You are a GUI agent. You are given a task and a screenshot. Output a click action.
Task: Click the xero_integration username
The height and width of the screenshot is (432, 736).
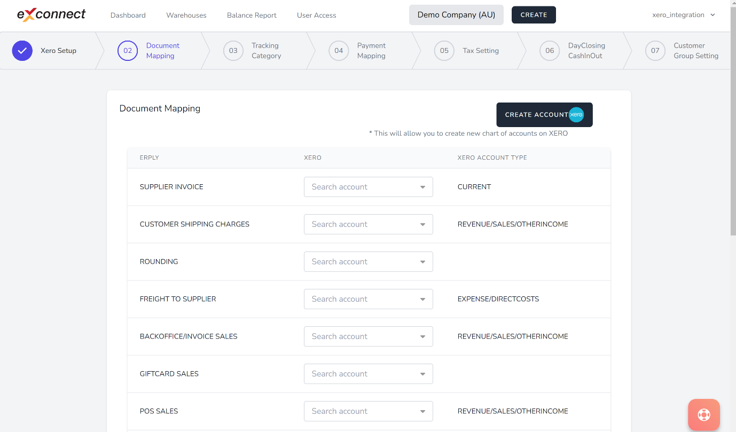point(678,15)
